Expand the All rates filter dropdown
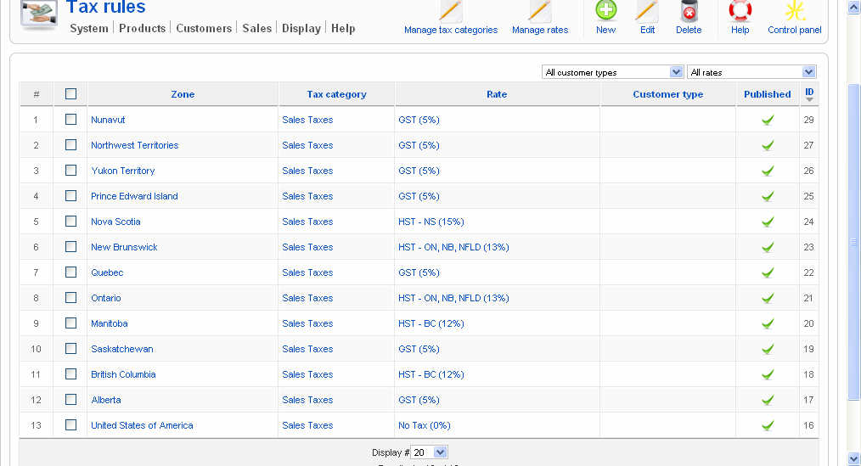The image size is (861, 466). coord(751,72)
